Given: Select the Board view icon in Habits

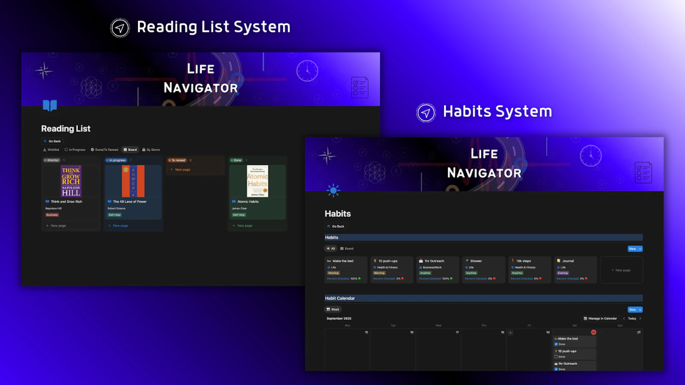Looking at the screenshot, I should tap(342, 248).
